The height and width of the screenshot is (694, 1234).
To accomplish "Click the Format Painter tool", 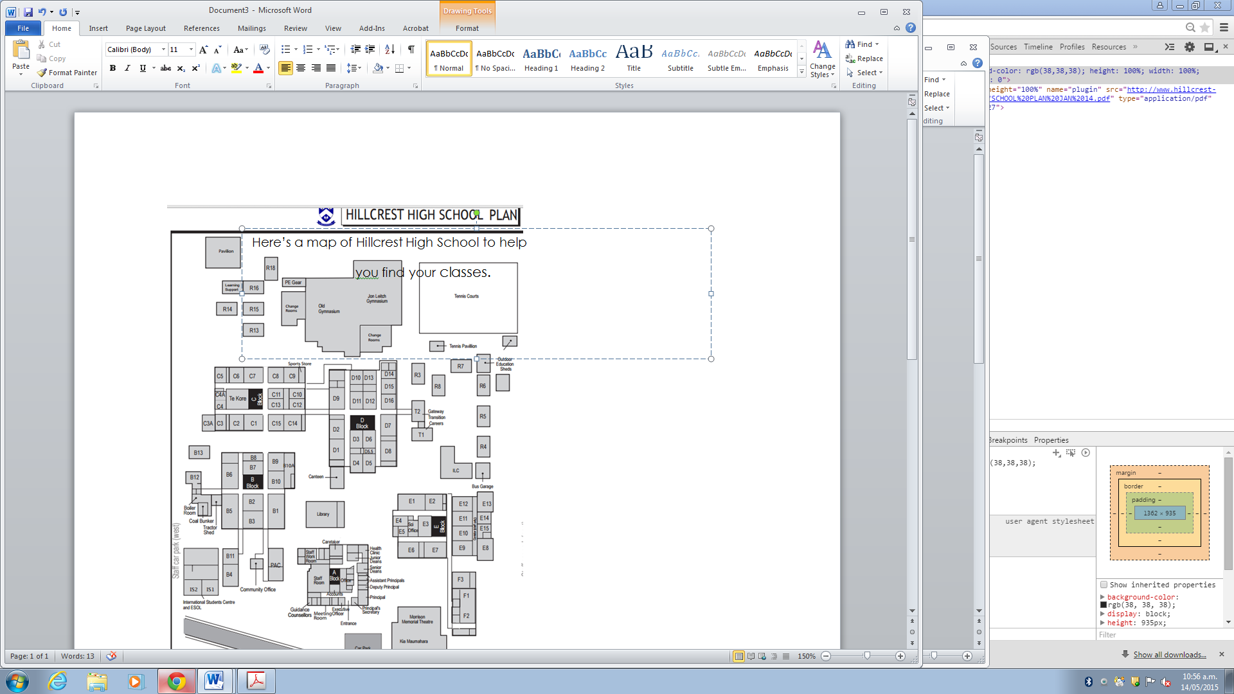I will coord(67,73).
